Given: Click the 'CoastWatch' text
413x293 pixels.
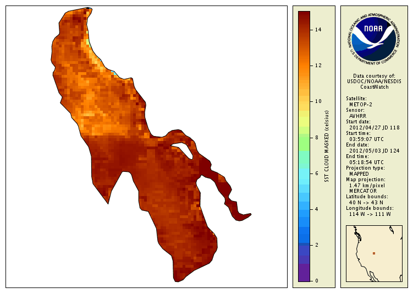Looking at the screenshot, I should (x=375, y=87).
